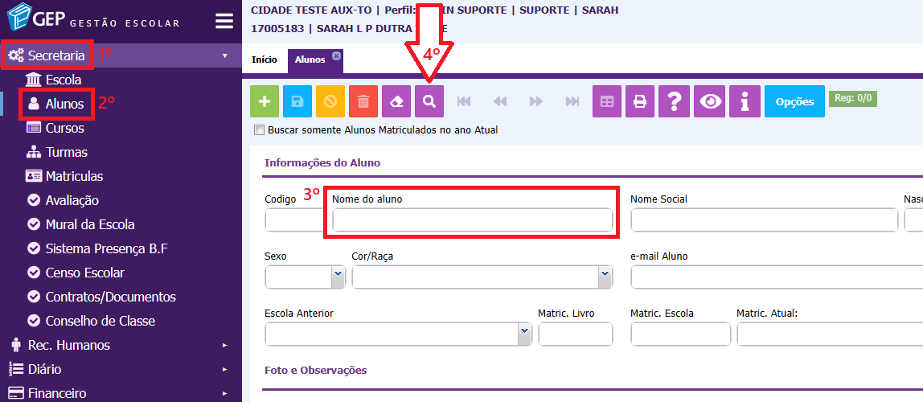The height and width of the screenshot is (402, 923).
Task: Click the info icon in toolbar
Action: click(x=745, y=101)
